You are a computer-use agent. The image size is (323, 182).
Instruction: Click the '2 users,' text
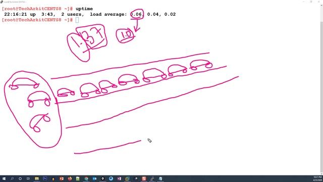(x=73, y=14)
